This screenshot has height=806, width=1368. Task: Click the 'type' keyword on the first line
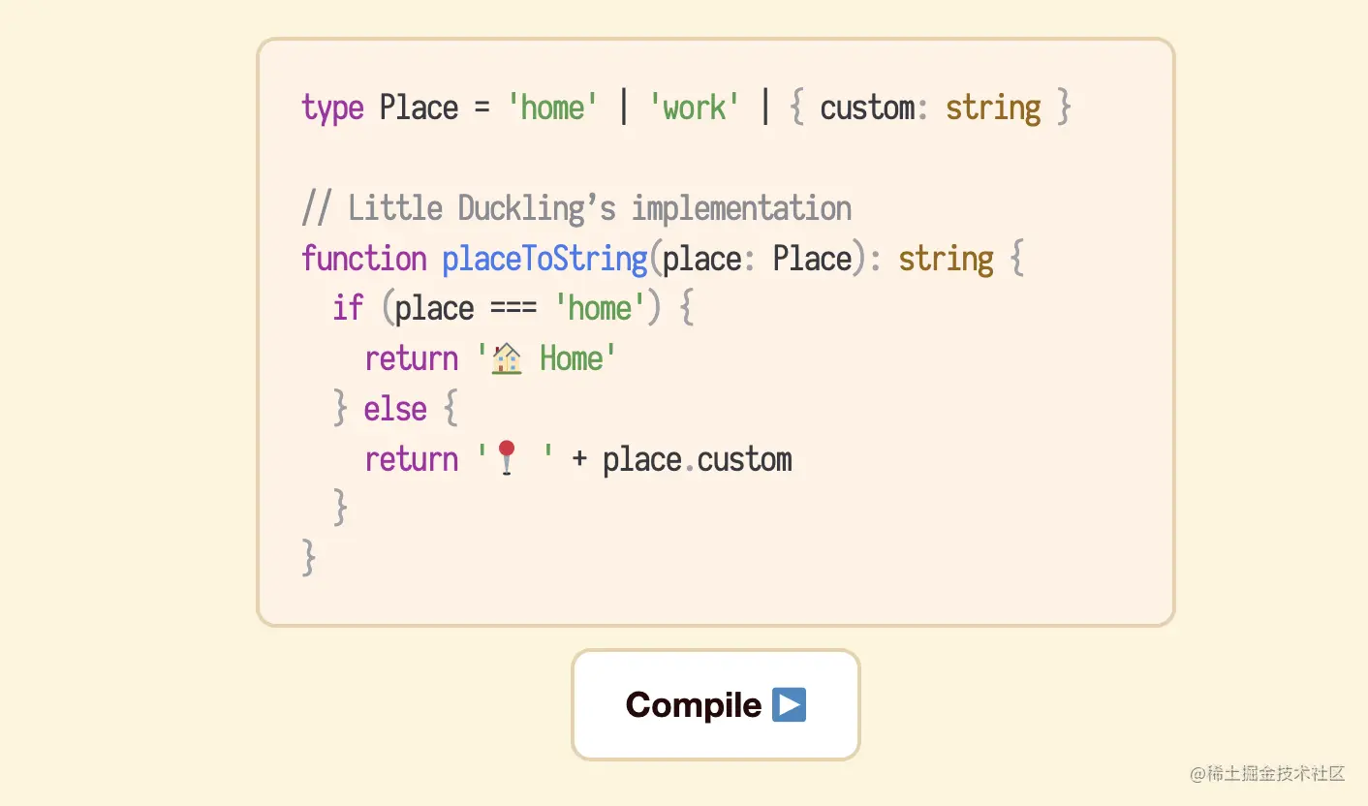(x=332, y=108)
